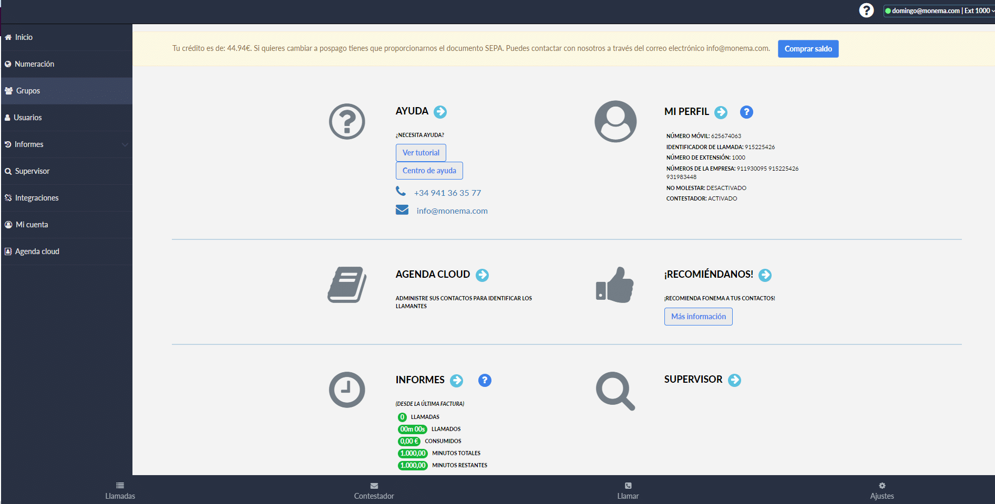Open the Ajustes tab at the bottom
Screen dimensions: 995x504
[881, 491]
